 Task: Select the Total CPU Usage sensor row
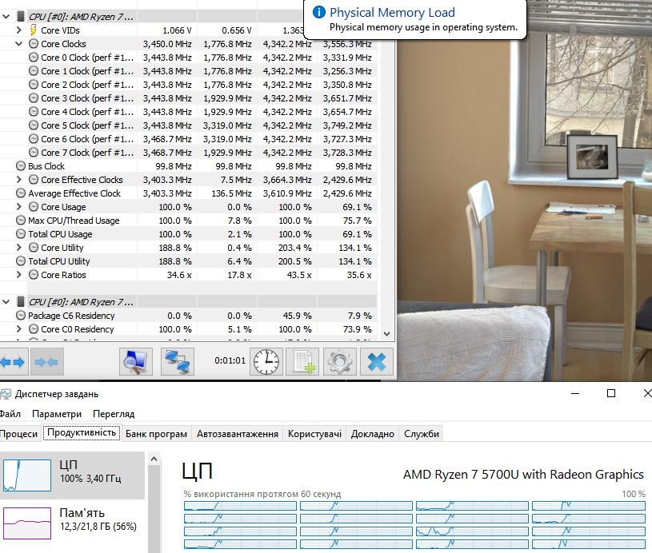[x=188, y=234]
